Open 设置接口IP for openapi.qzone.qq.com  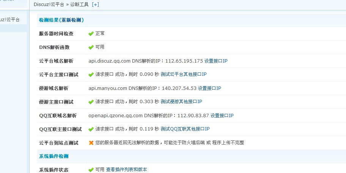coord(222,116)
